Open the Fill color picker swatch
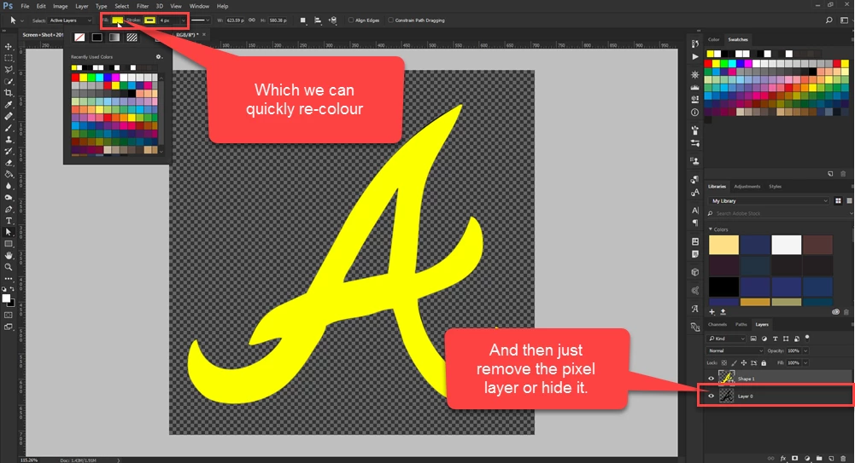The width and height of the screenshot is (855, 463). [x=117, y=20]
